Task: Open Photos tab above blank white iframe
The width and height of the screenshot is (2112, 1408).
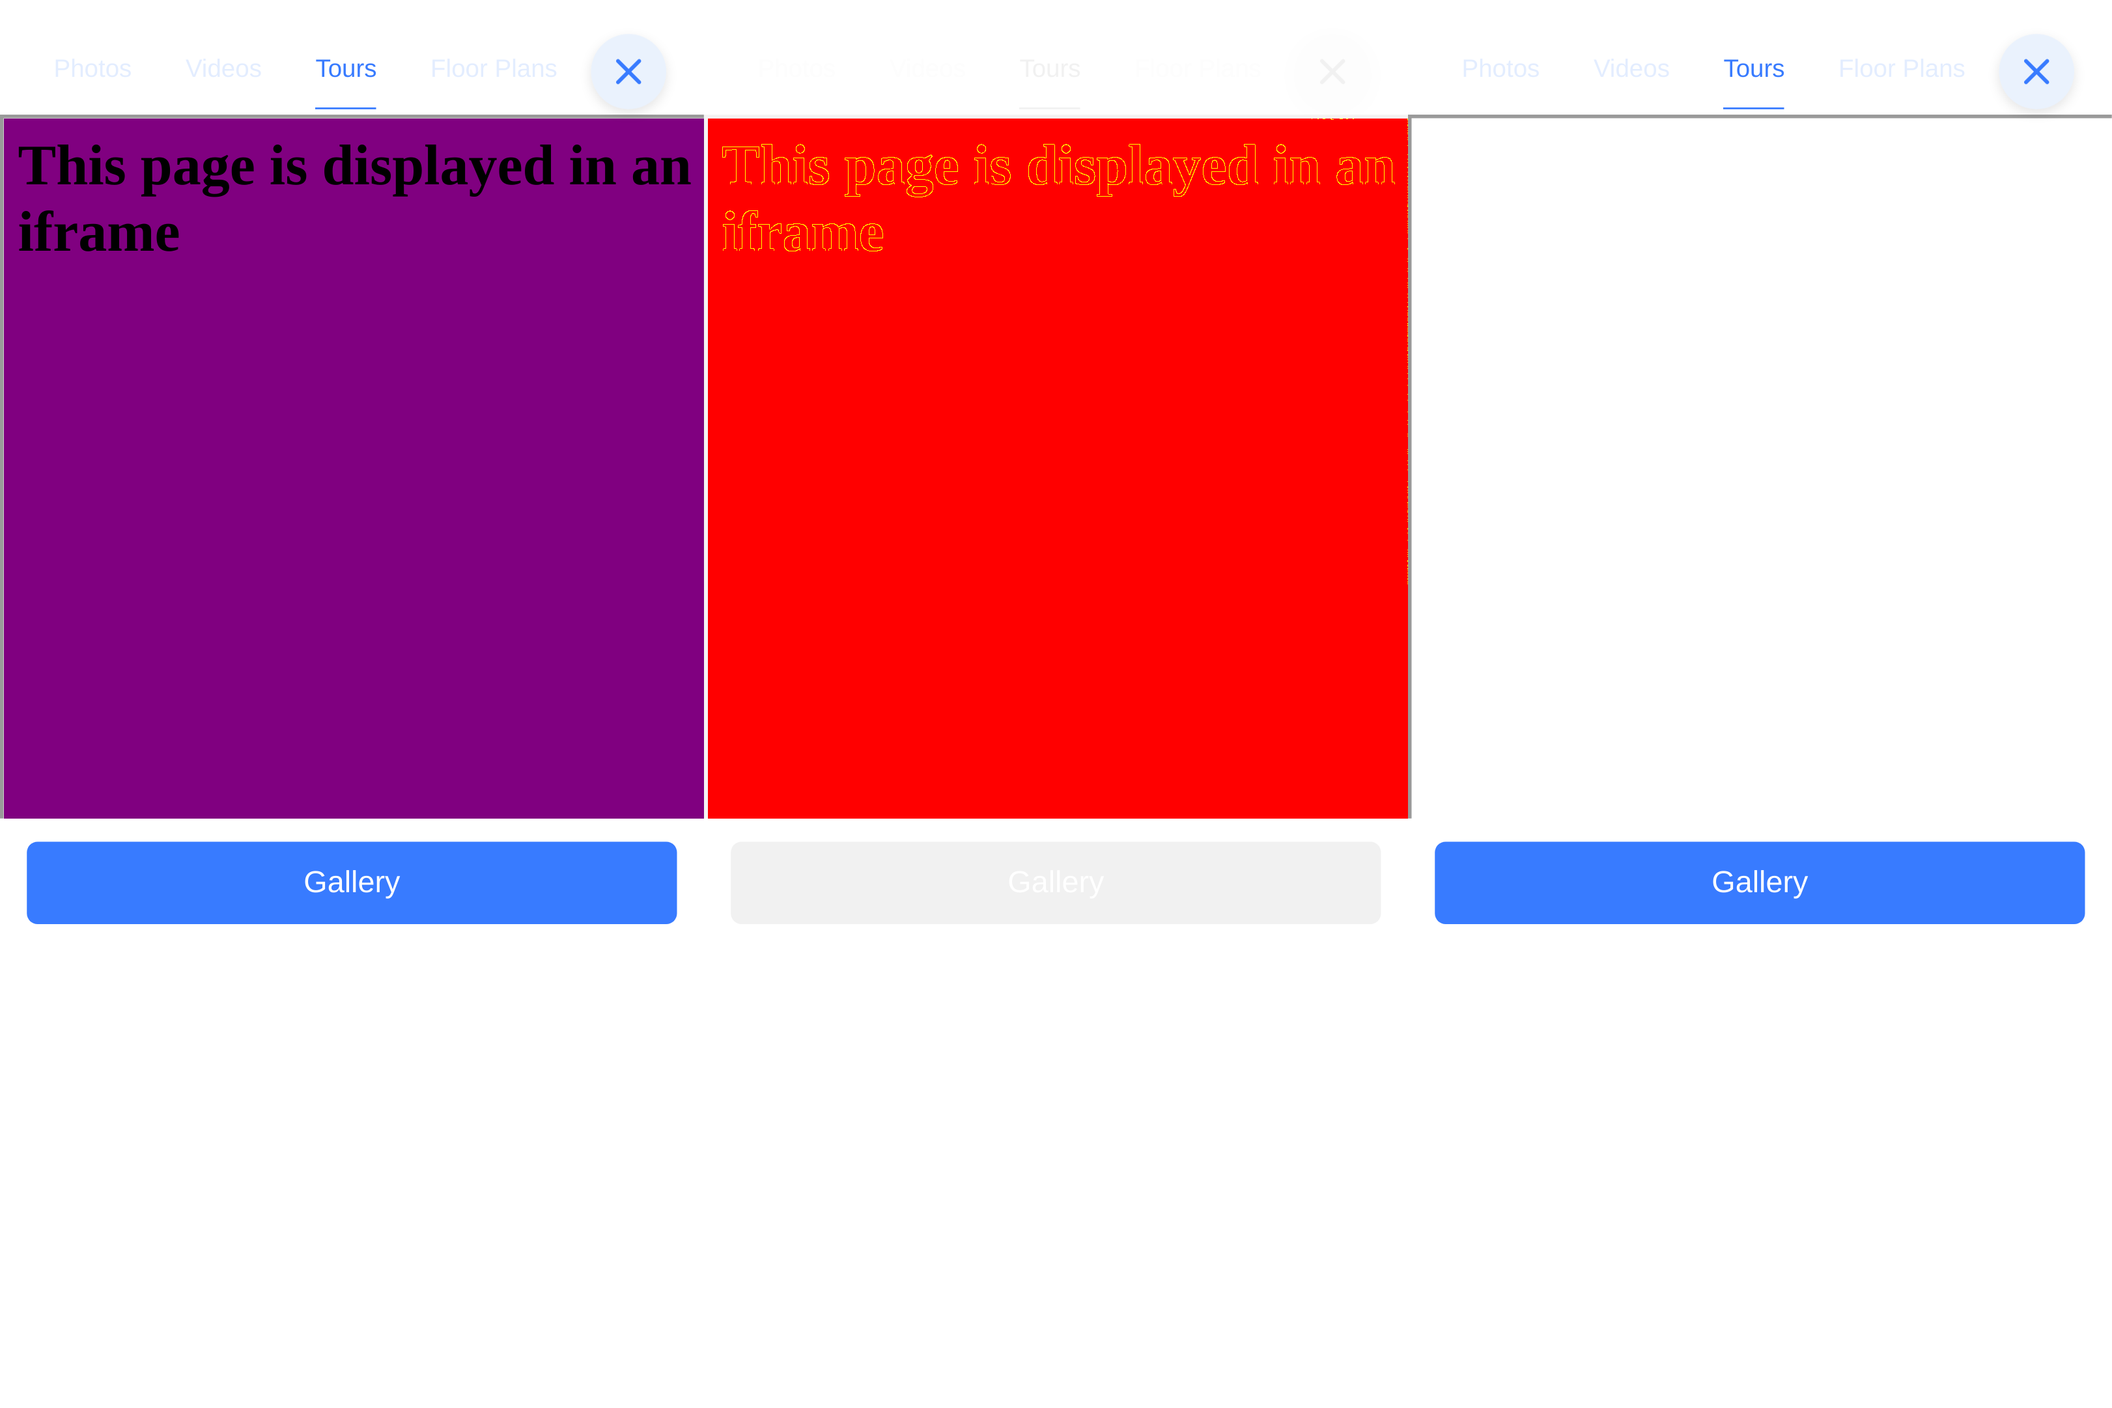Action: pos(1500,69)
